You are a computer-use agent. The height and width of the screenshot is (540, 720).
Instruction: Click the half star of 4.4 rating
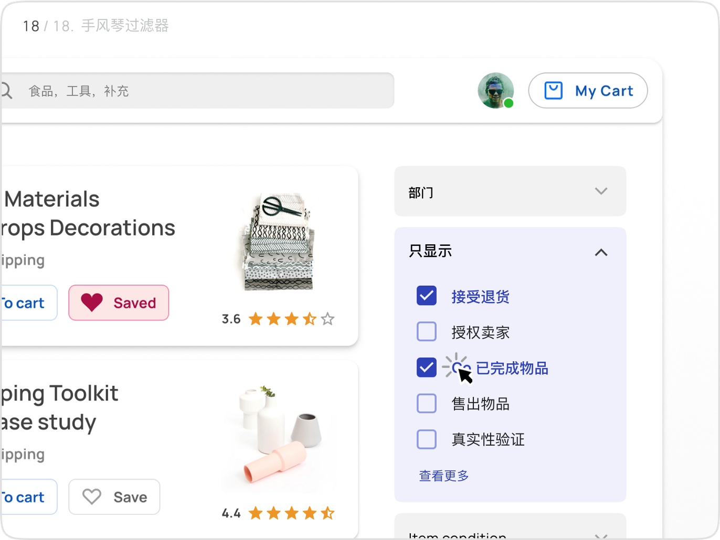[x=327, y=513]
